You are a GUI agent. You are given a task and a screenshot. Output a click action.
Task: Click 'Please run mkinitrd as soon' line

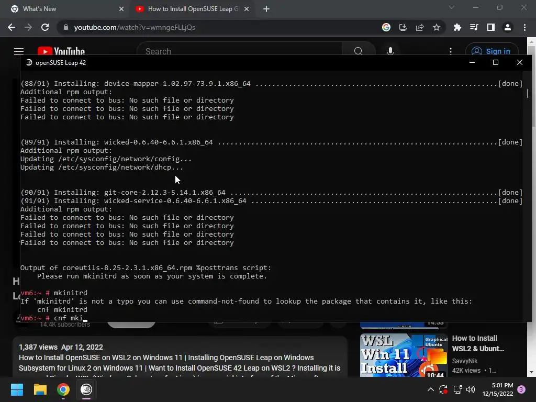[152, 276]
